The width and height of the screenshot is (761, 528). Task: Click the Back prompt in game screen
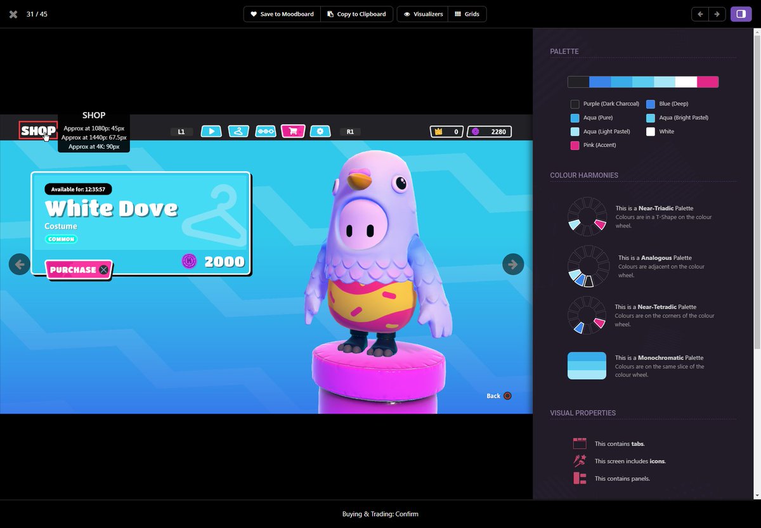[x=498, y=396]
